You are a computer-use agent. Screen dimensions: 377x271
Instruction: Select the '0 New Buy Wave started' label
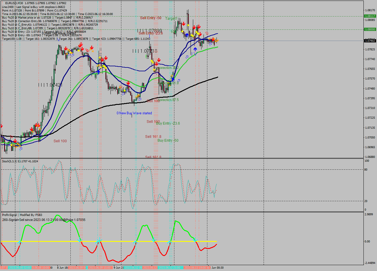tap(134, 113)
